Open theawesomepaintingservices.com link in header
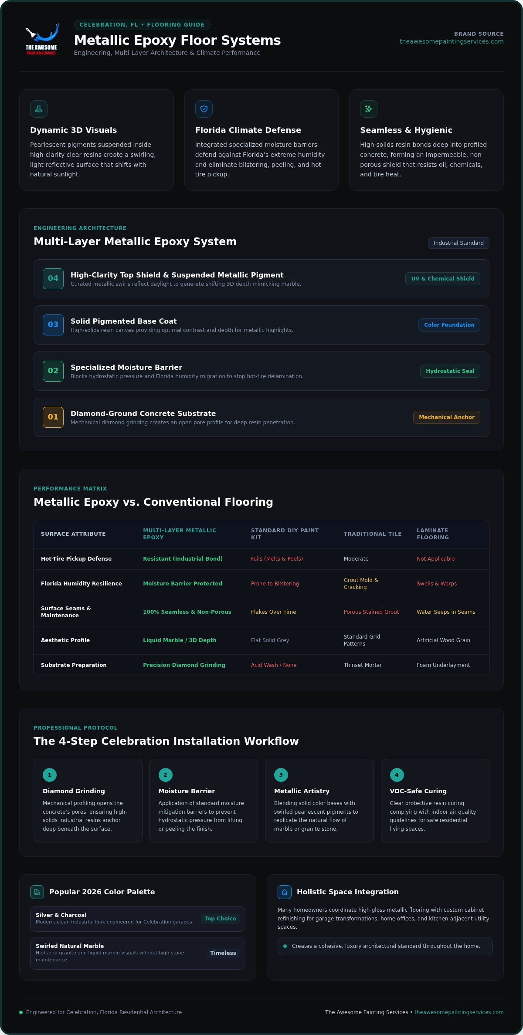523x1035 pixels. [452, 41]
